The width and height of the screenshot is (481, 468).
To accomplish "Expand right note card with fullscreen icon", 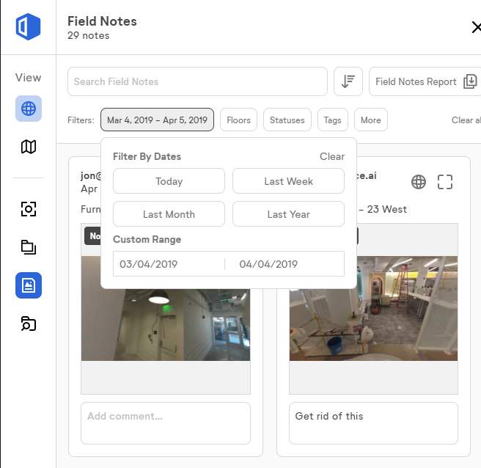I will 445,182.
